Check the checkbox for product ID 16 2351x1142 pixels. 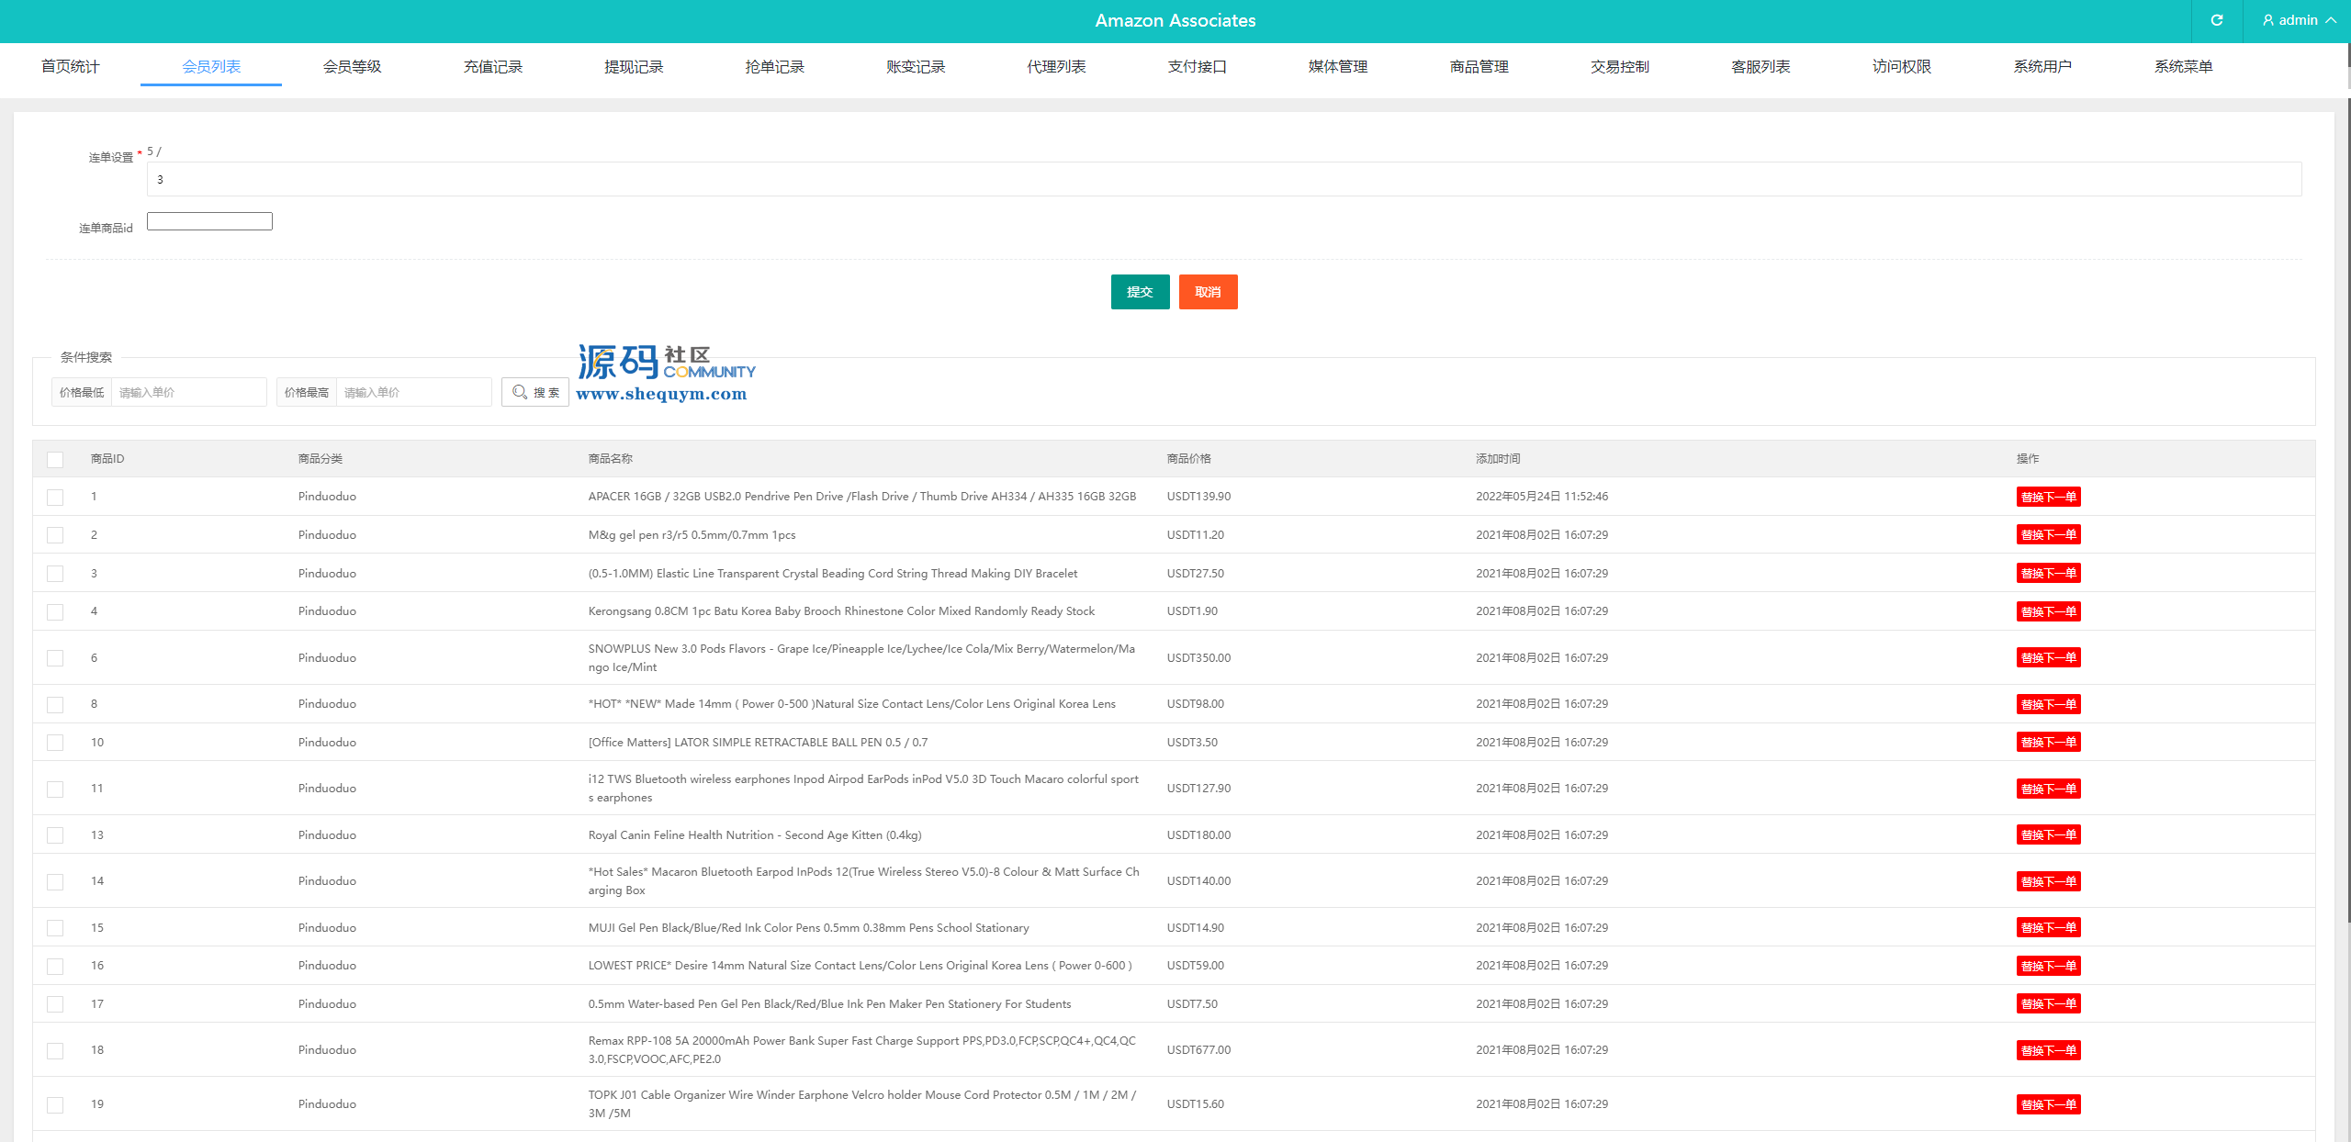point(55,966)
